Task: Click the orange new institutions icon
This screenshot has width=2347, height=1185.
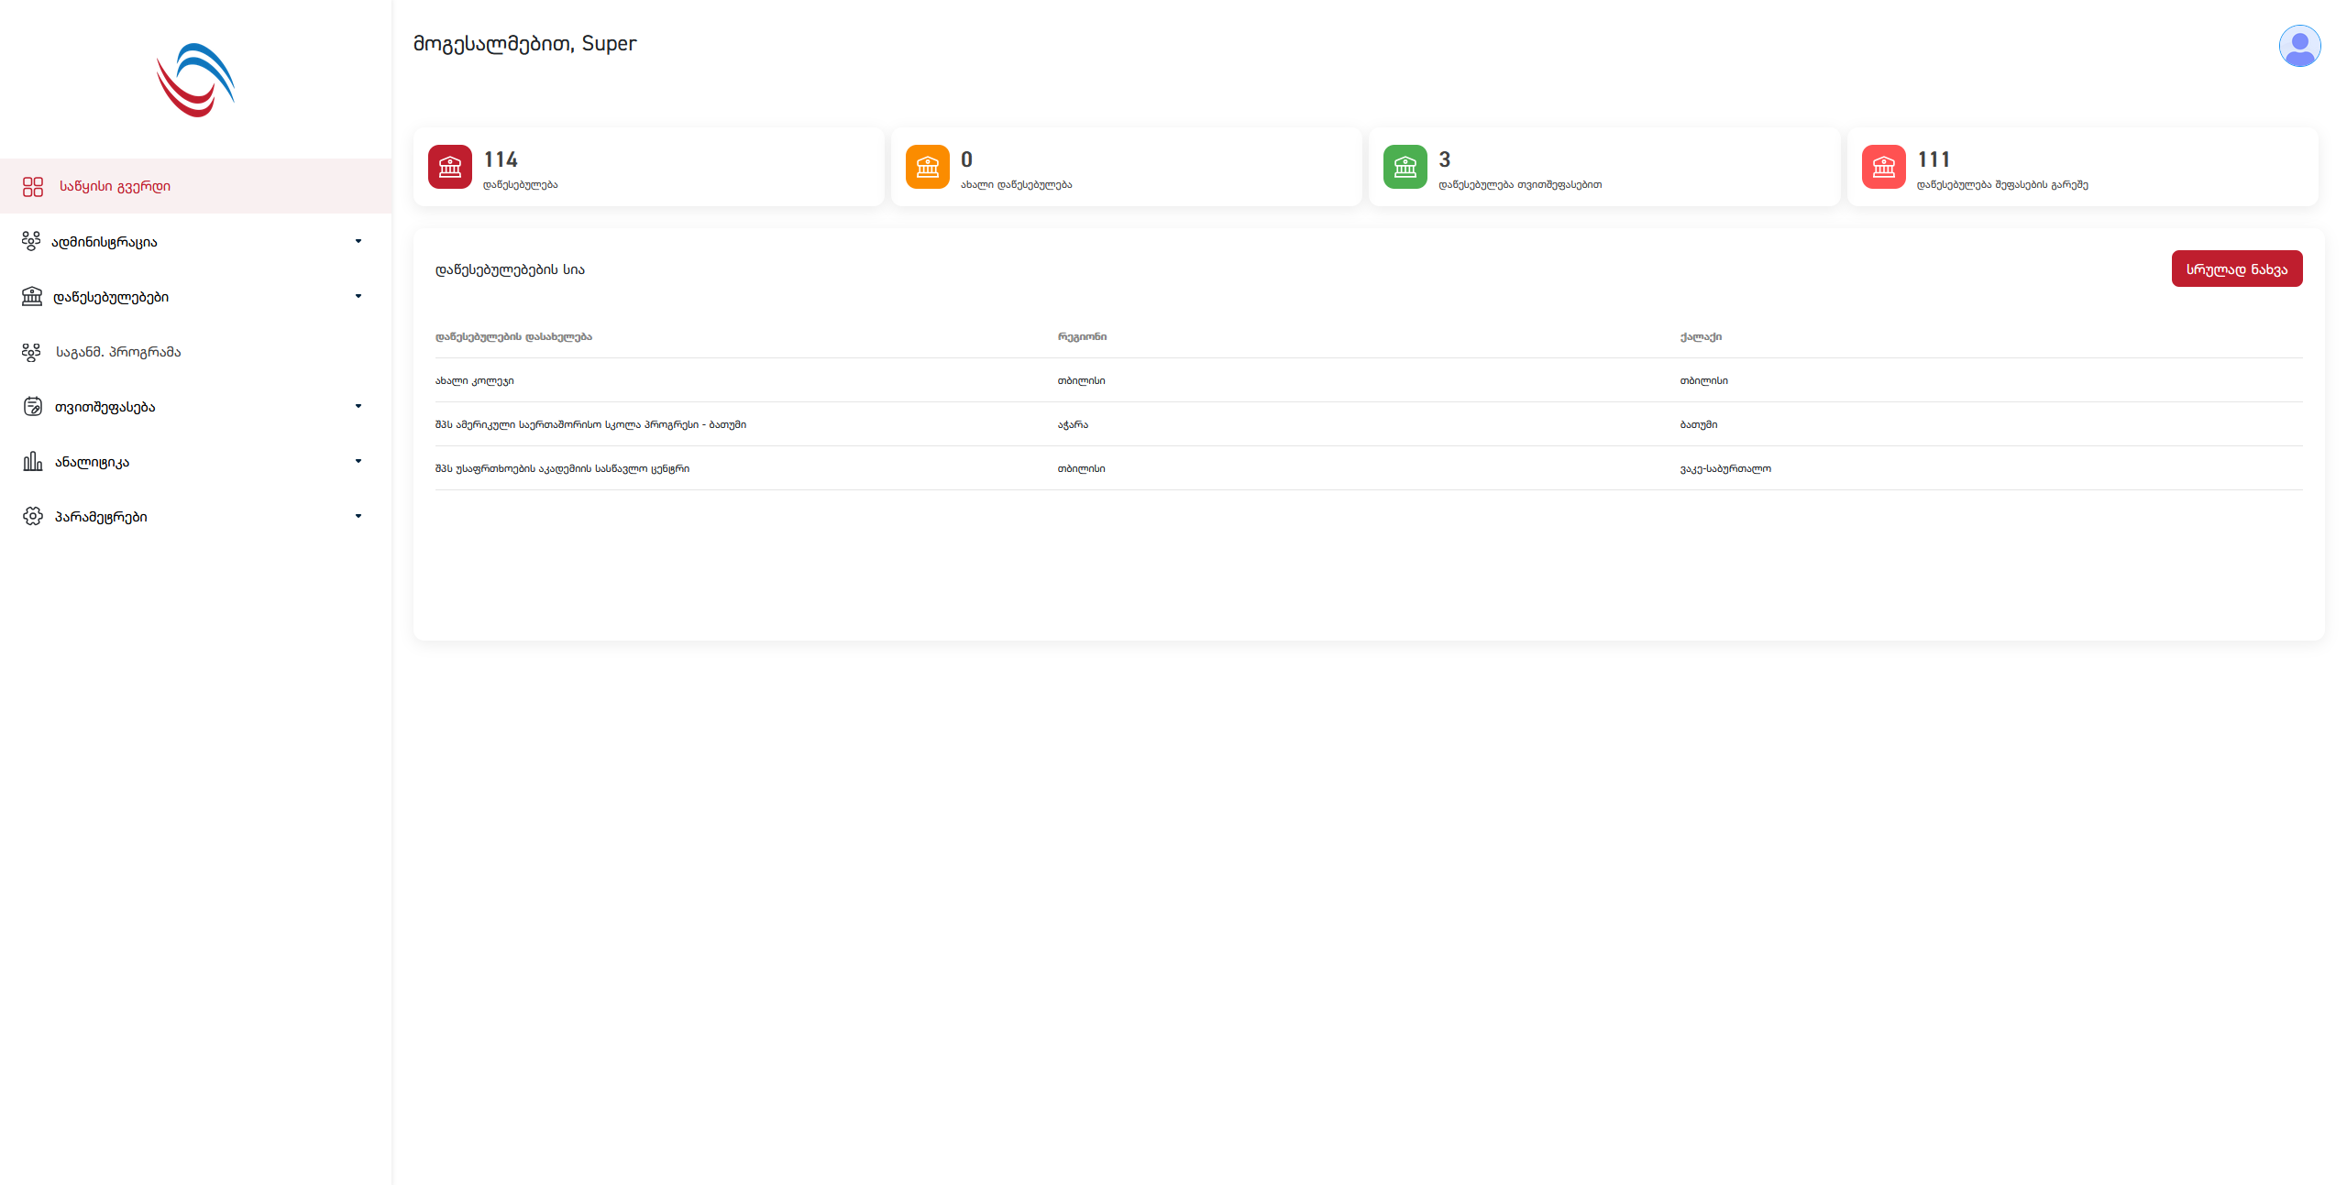Action: 928,167
